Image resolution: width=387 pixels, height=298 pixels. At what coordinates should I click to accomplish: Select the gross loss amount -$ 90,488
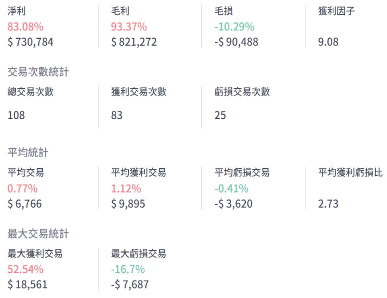point(236,42)
